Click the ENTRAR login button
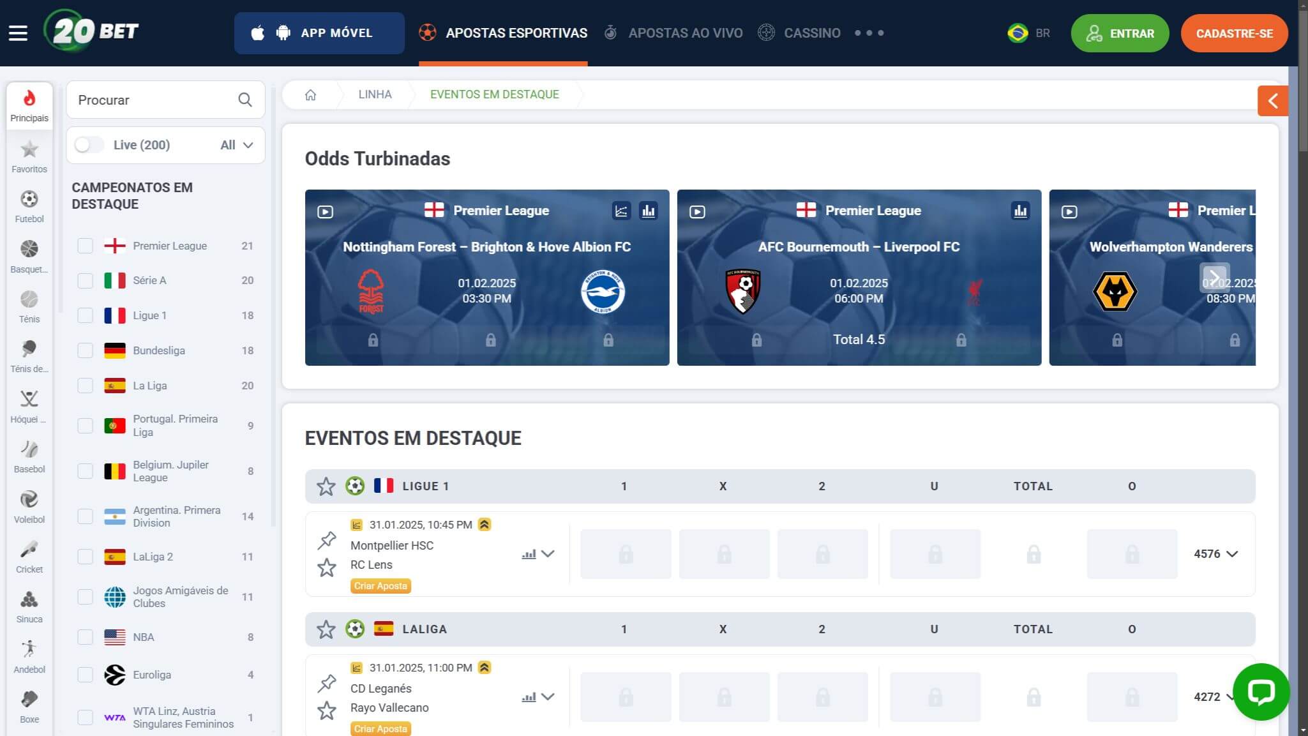The width and height of the screenshot is (1308, 736). [1120, 33]
